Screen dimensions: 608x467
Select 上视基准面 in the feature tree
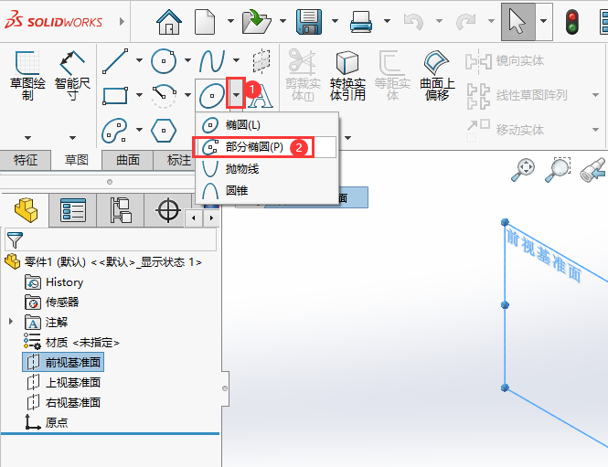[x=63, y=382]
